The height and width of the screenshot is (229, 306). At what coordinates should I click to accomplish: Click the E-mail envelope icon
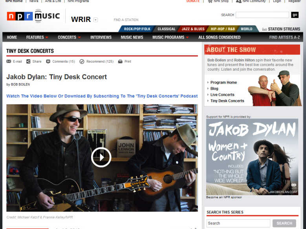tap(9, 62)
